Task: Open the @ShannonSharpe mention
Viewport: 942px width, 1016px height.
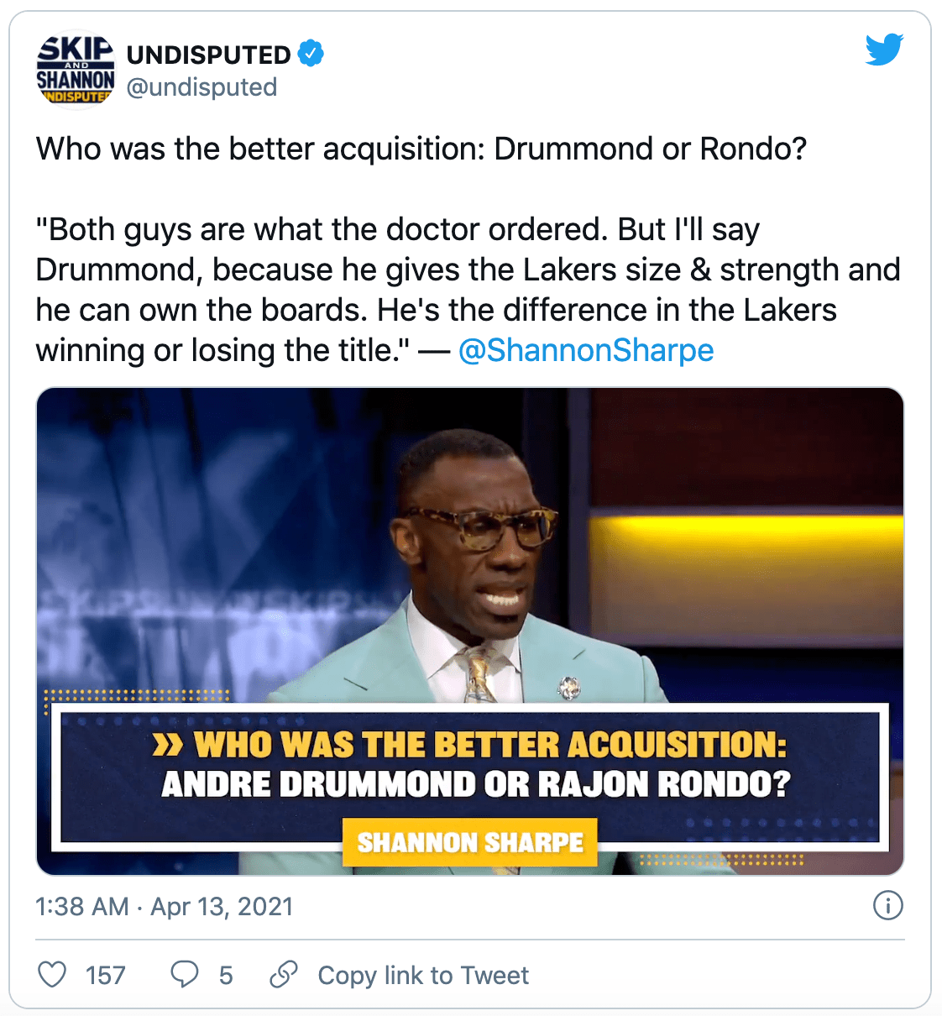Action: pos(586,350)
